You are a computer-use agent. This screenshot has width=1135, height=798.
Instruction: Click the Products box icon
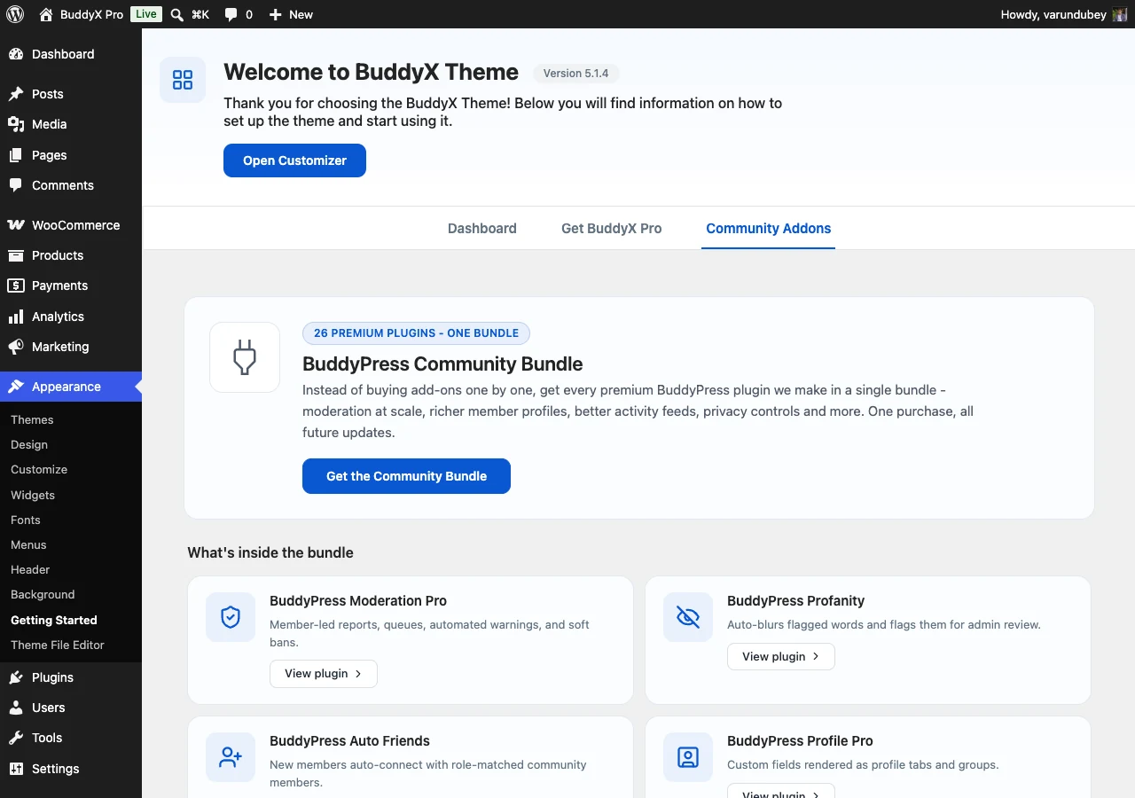[x=16, y=255]
